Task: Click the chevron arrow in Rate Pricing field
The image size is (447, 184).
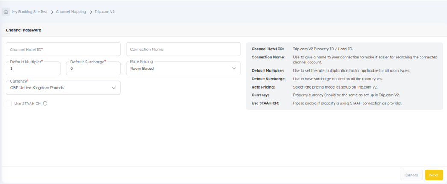Action: [234, 69]
